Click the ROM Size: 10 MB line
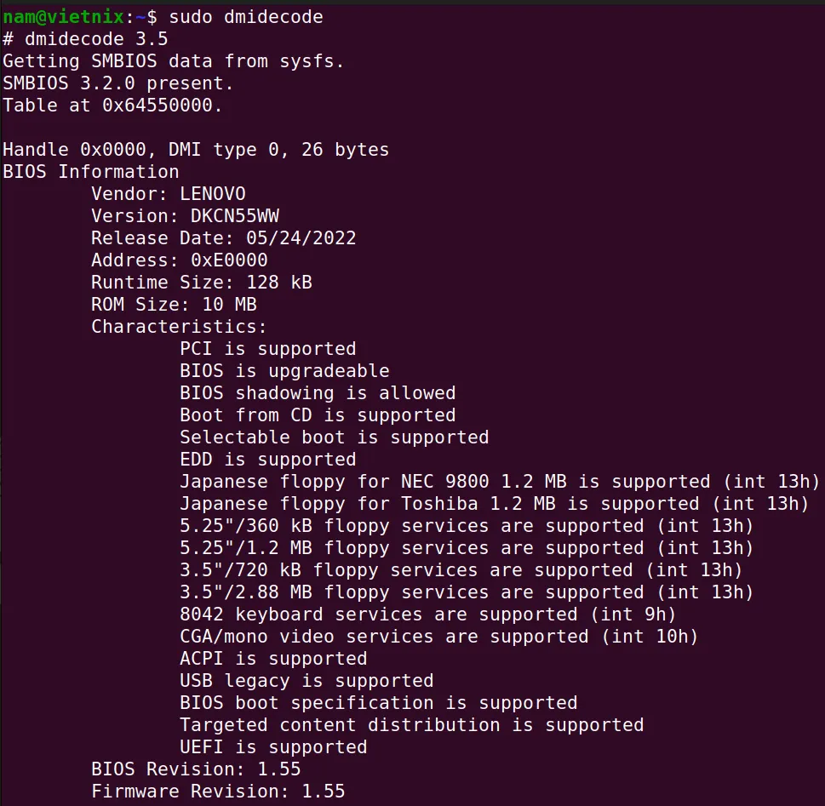825x806 pixels. tap(175, 305)
